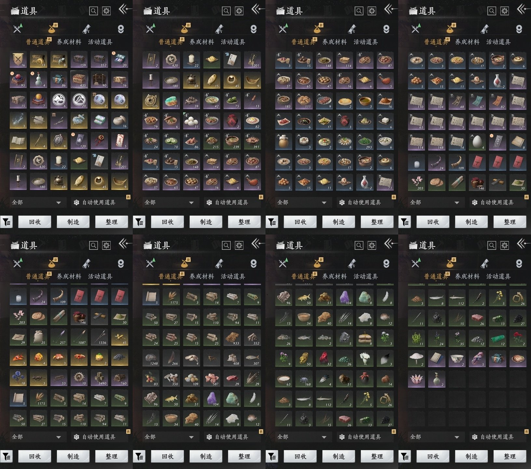This screenshot has height=469, width=531.
Task: Pick the white mountain emblem with count 20
Action: pos(79,100)
